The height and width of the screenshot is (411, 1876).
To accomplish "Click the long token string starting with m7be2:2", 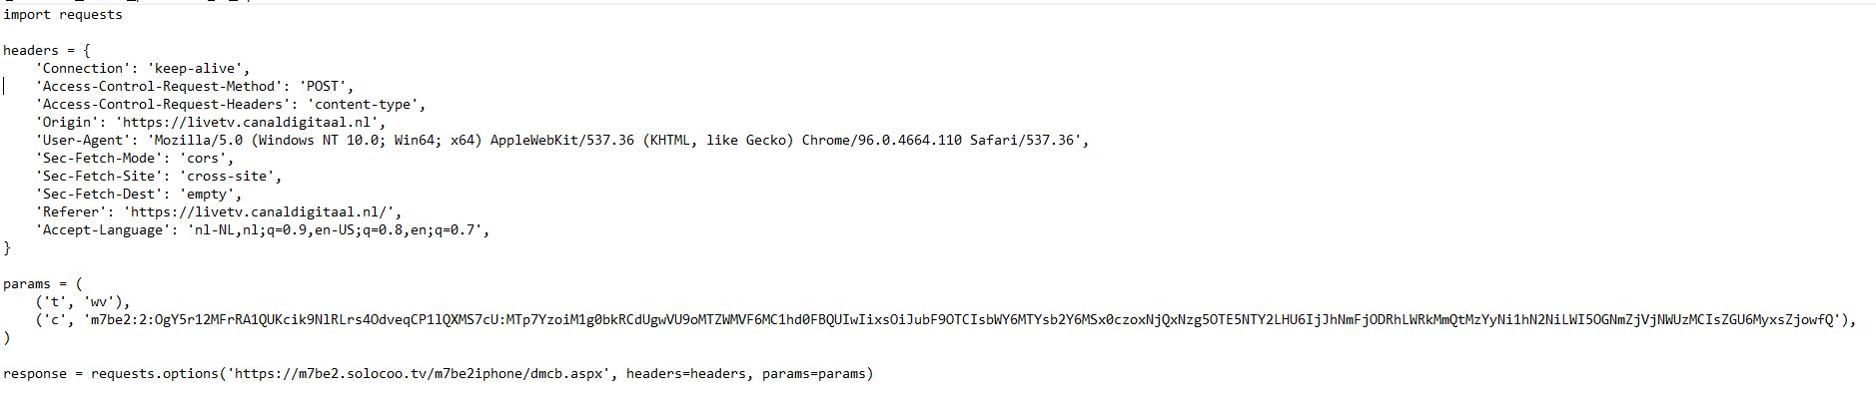I will tap(961, 320).
